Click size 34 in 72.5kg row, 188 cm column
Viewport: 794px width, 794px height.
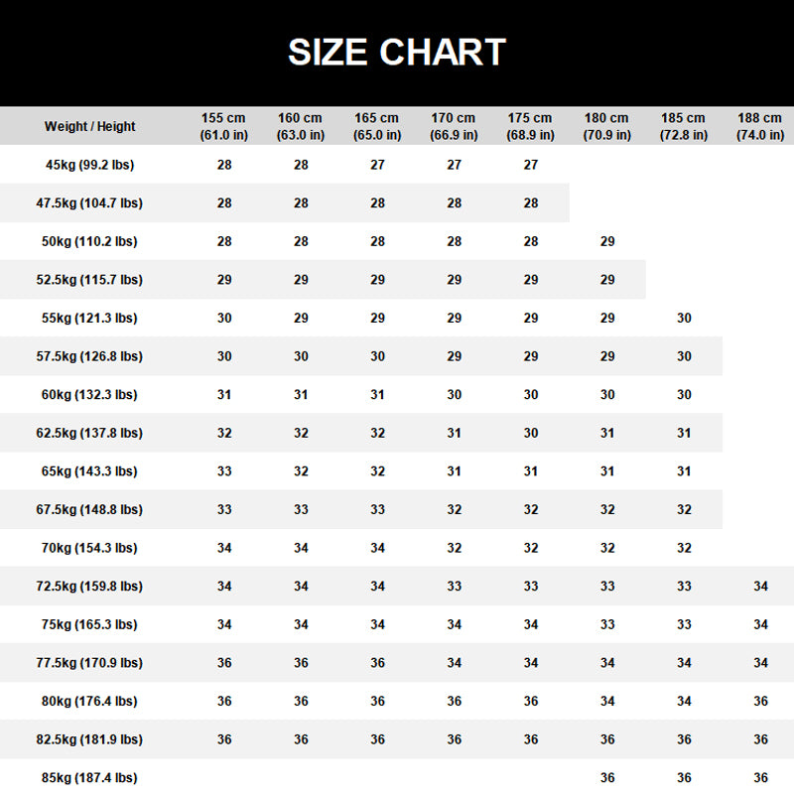[760, 587]
